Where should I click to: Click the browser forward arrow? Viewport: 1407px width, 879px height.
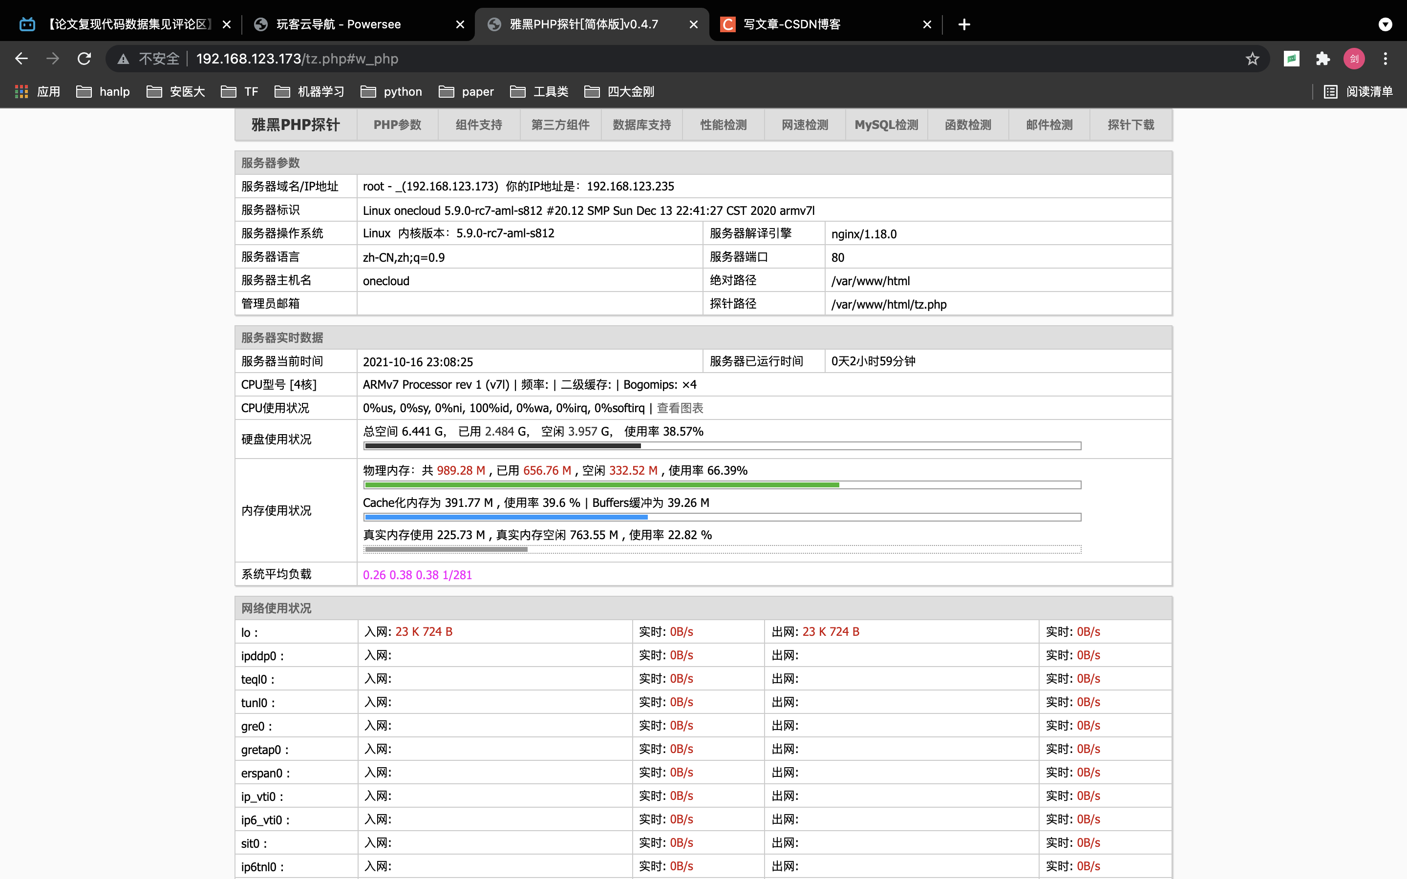[53, 59]
